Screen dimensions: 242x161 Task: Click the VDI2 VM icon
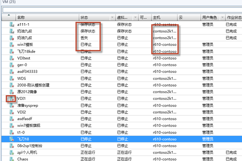pos(12,112)
